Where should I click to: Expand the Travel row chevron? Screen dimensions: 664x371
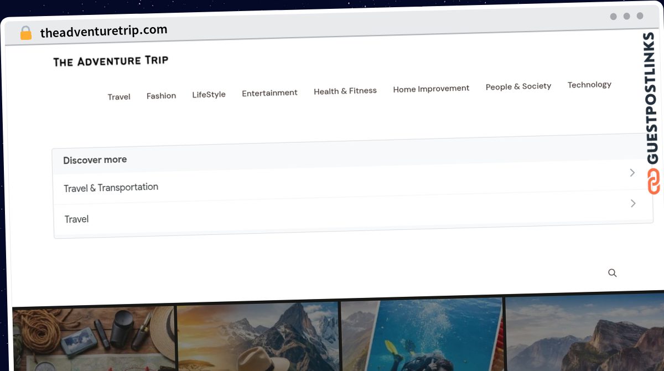[x=633, y=203]
